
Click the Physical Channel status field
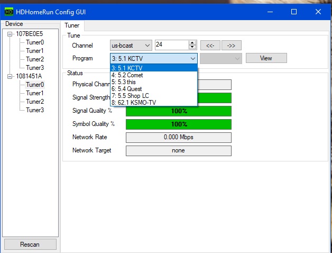(214, 85)
